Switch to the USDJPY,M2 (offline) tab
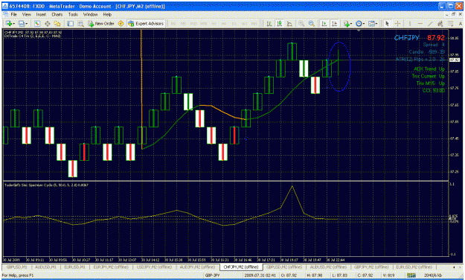 [154, 267]
